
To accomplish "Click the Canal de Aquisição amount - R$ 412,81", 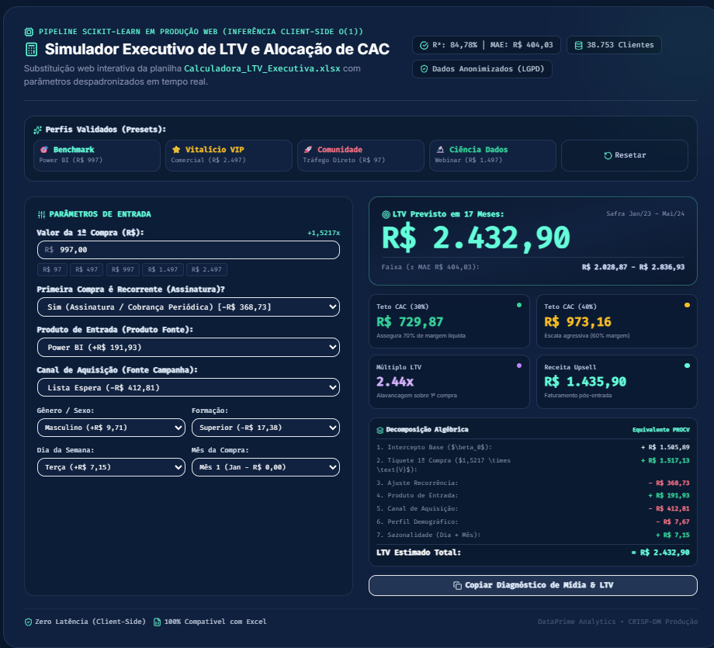I will click(x=669, y=508).
